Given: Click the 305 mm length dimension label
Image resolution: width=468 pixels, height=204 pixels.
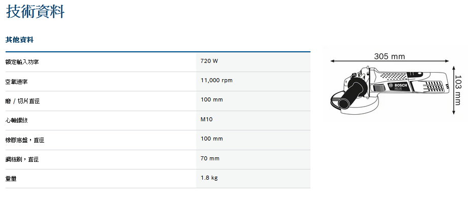Looking at the screenshot, I should [389, 56].
